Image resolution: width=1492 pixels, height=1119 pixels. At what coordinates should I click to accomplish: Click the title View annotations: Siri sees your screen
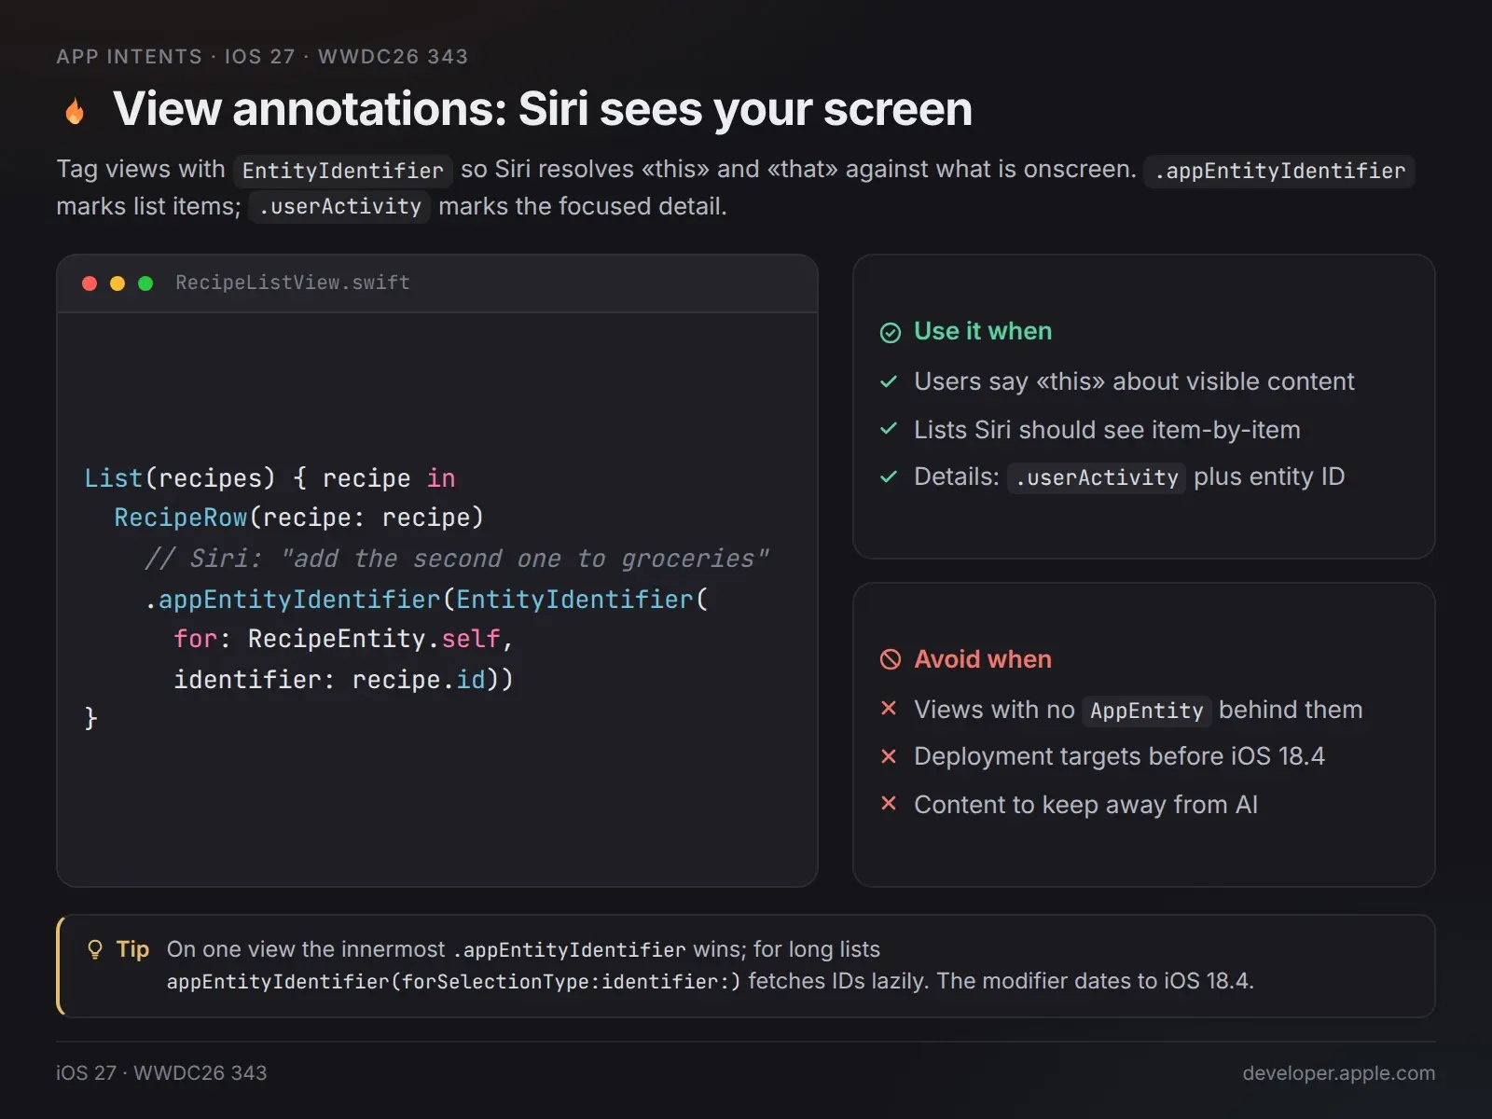click(542, 109)
